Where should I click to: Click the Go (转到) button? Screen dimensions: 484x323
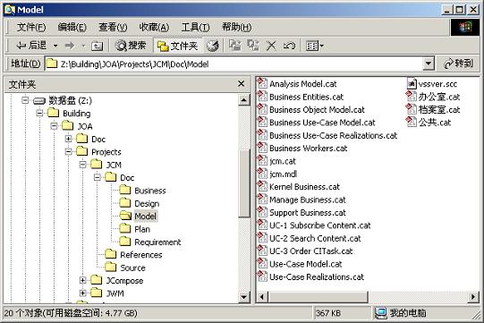(x=458, y=64)
